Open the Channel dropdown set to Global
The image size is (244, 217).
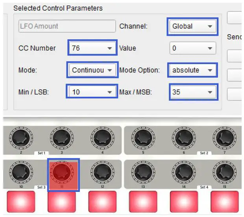point(193,26)
